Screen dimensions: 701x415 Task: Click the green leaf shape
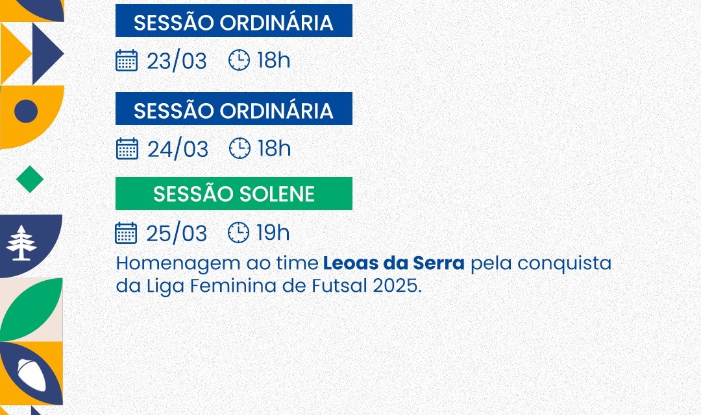click(31, 309)
